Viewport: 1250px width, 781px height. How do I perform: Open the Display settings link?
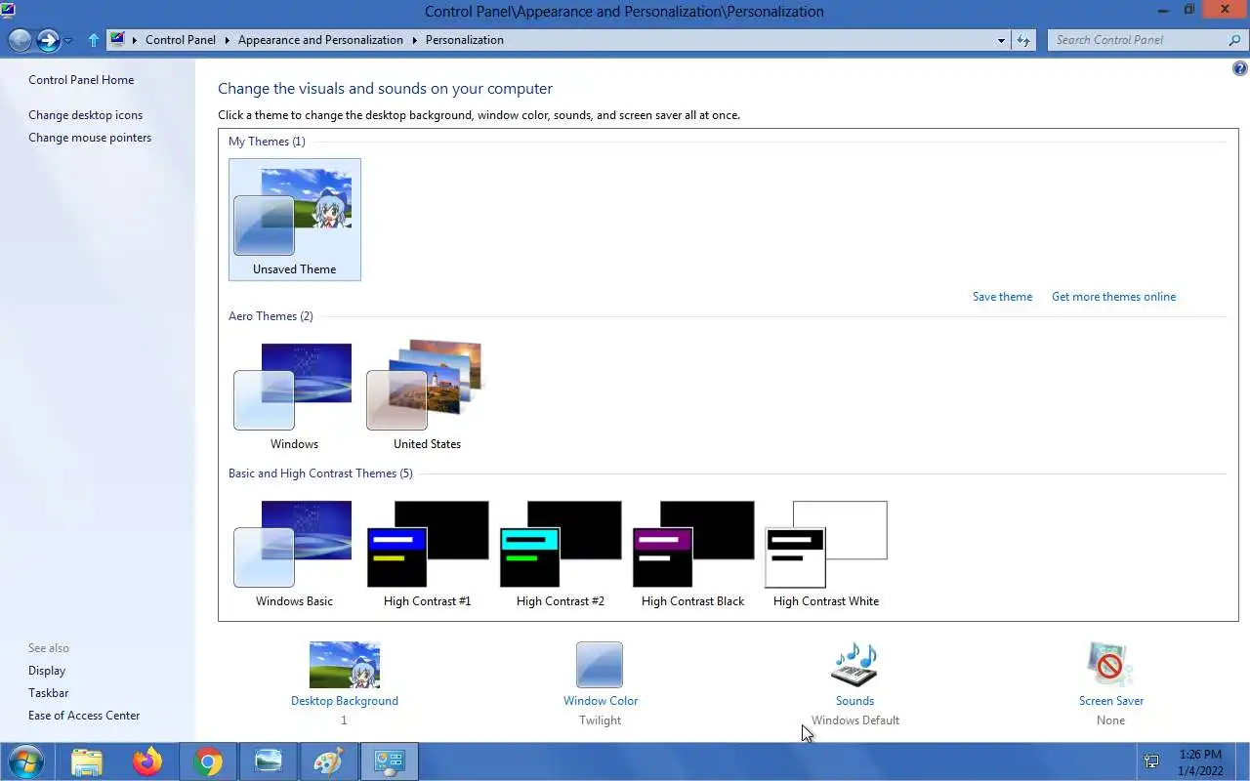(x=47, y=671)
